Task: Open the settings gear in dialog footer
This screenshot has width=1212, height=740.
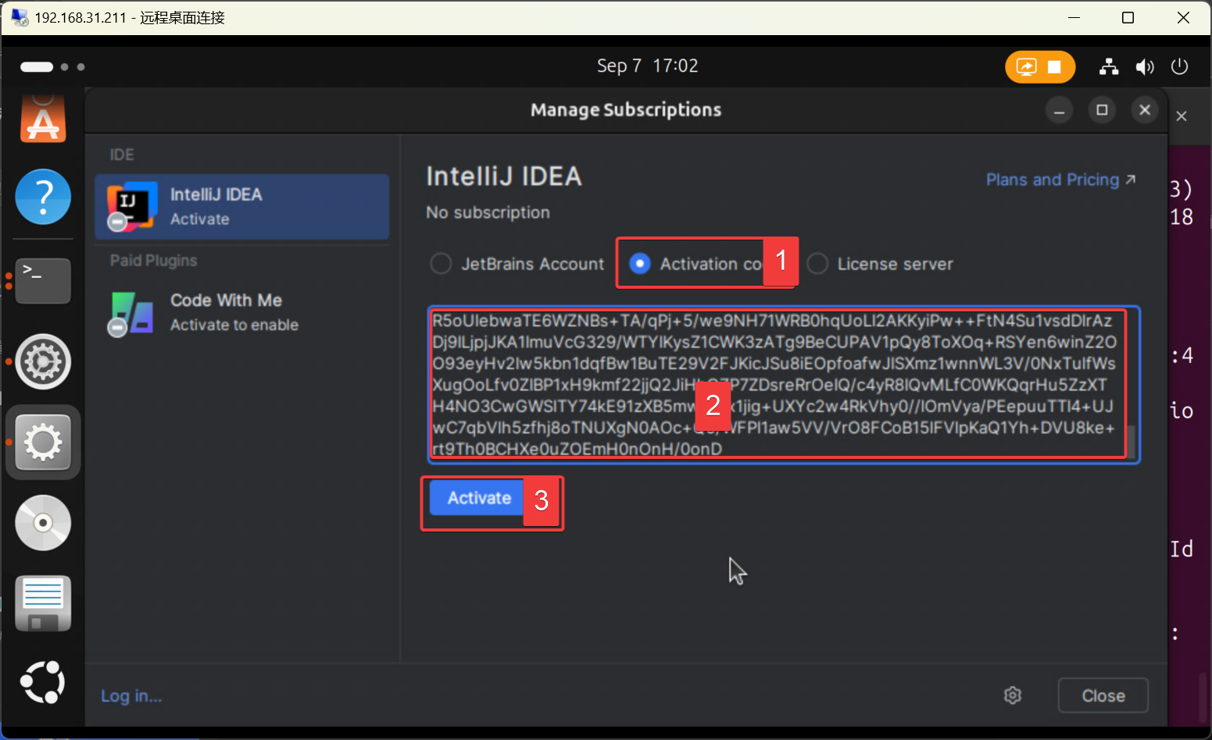Action: tap(1013, 696)
